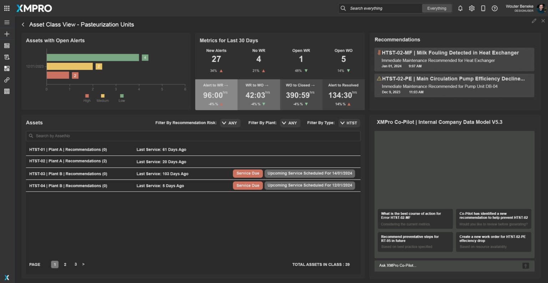Open the app launcher grid icon
Viewport: 548px width, 283px height.
point(7,8)
